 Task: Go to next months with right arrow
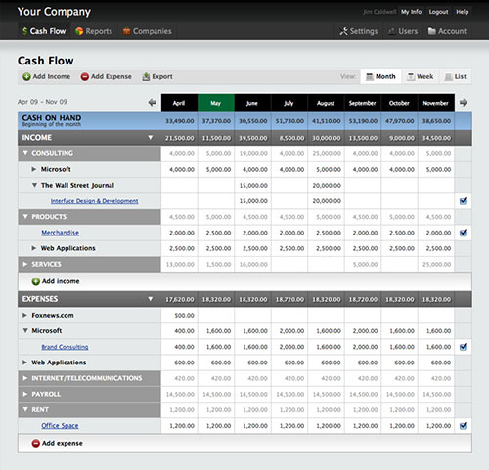pos(464,103)
